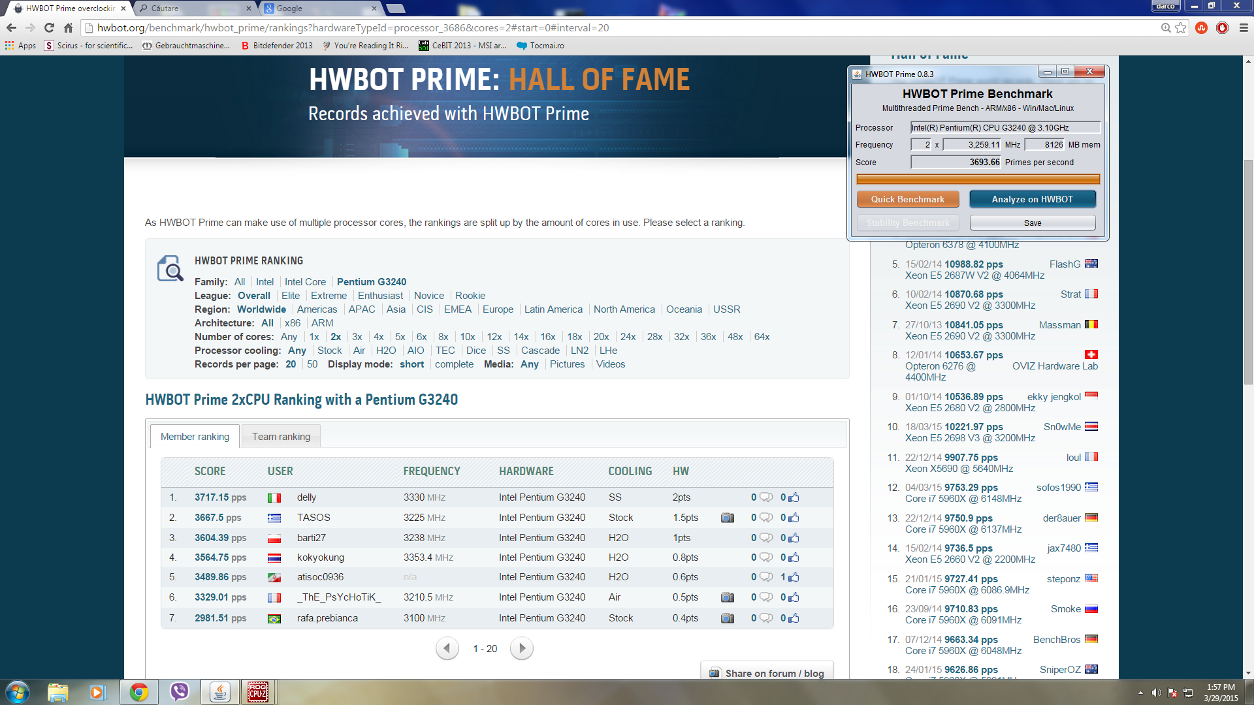Screen dimensions: 1254x705
Task: Click the taskbar clock
Action: [1221, 693]
